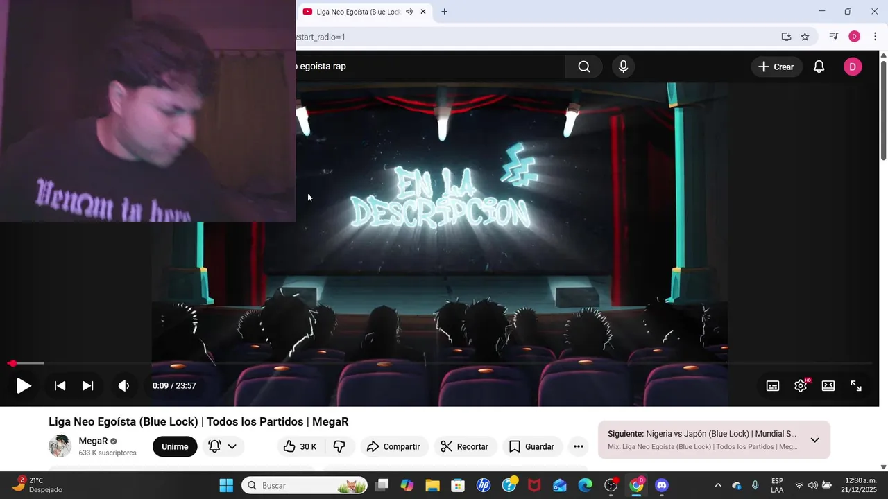Skip to the next video
This screenshot has width=888, height=499.
pyautogui.click(x=87, y=386)
